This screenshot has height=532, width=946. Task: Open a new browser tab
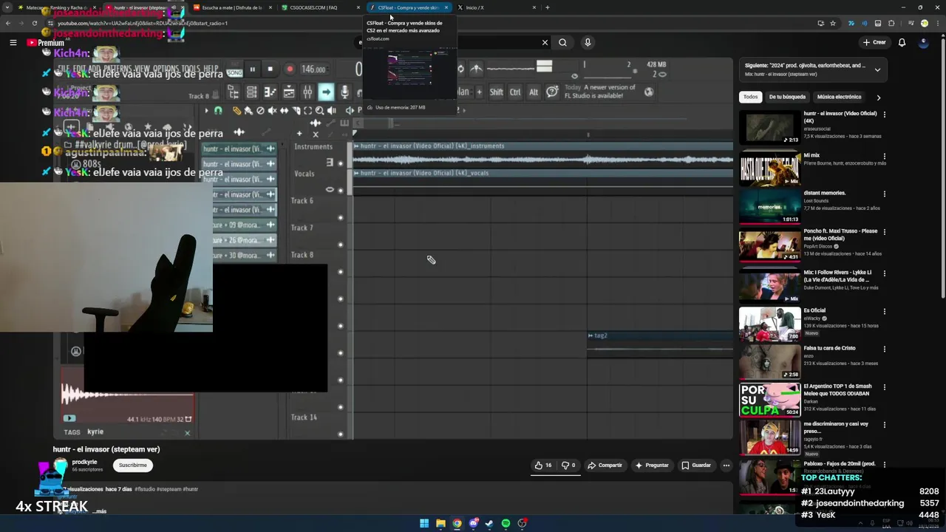pos(547,7)
